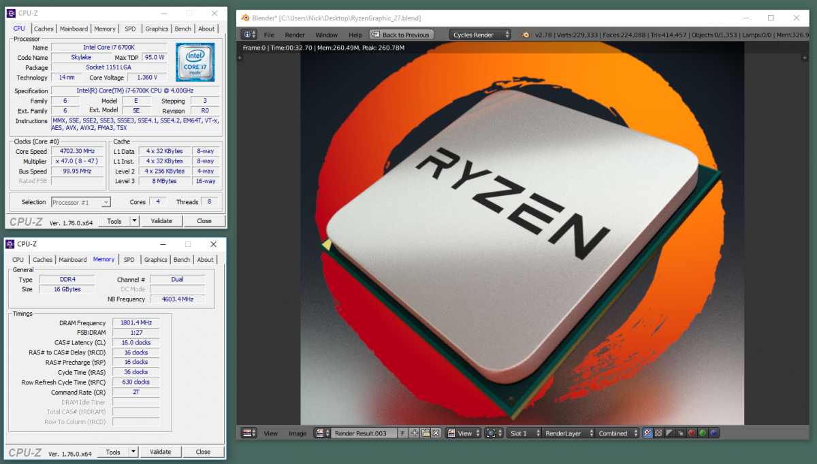Click the CPU-Z title bar icon of the CPU window
817x464 pixels.
click(x=10, y=13)
